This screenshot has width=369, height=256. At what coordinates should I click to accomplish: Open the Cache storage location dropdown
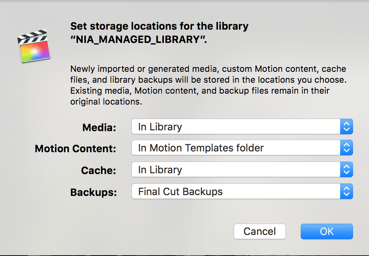(242, 169)
